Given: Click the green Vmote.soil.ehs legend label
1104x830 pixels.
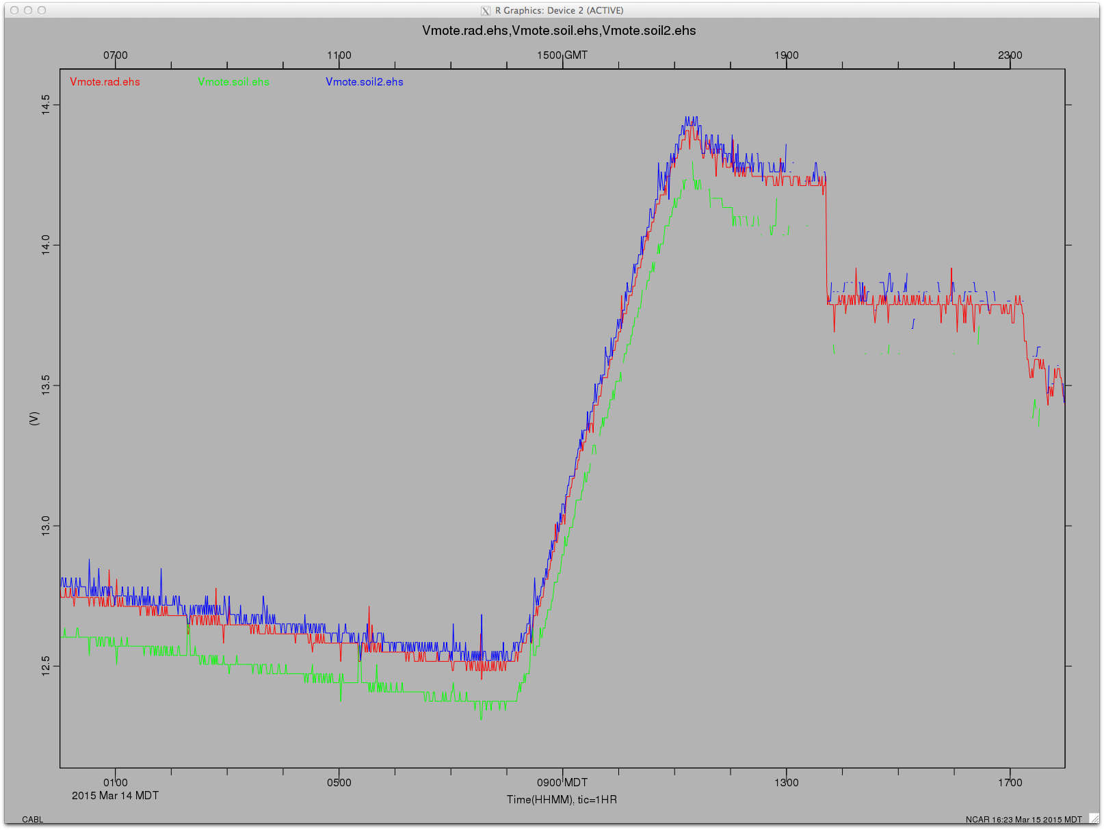Looking at the screenshot, I should pyautogui.click(x=233, y=82).
